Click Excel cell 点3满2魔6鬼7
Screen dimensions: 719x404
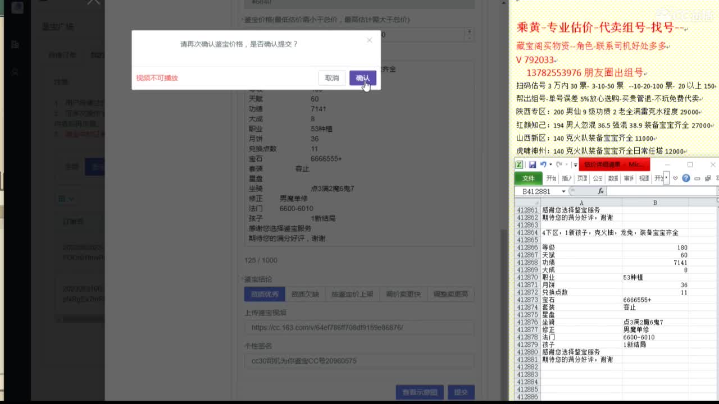coord(655,322)
